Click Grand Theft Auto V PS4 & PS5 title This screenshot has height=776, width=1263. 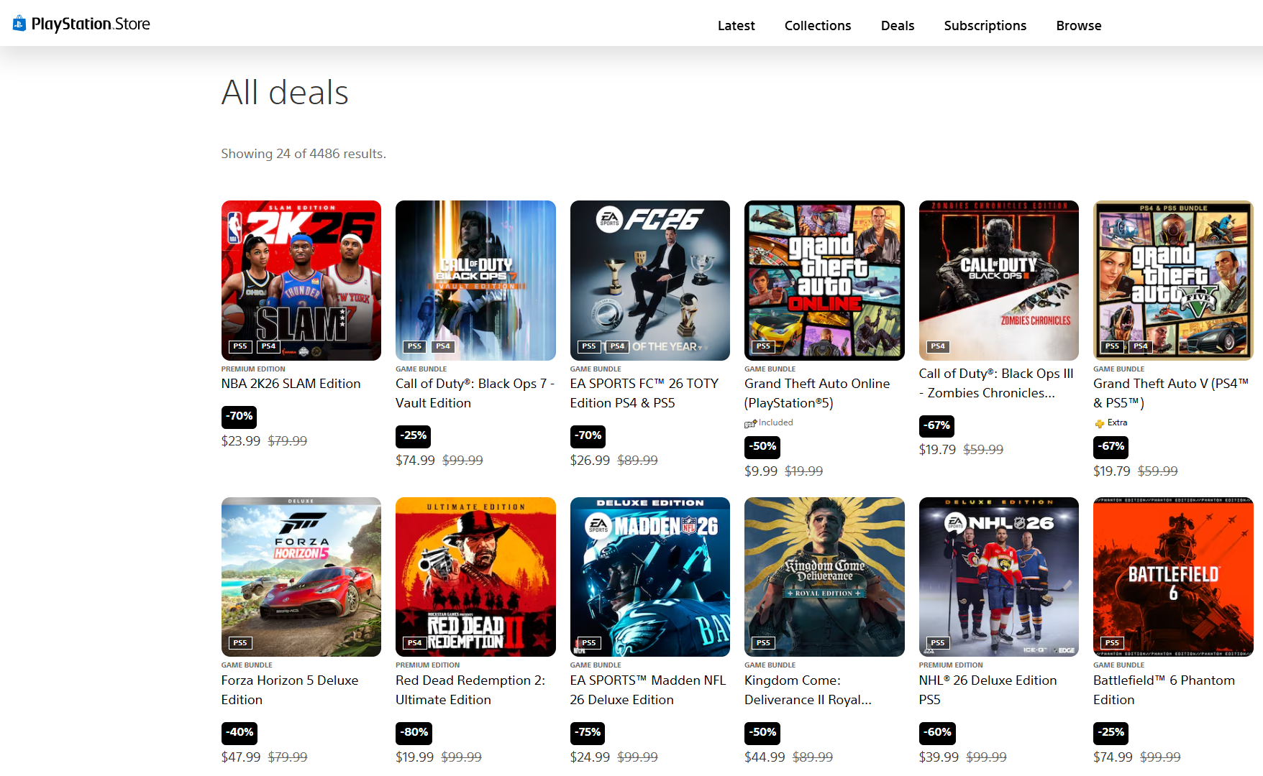(x=1170, y=393)
